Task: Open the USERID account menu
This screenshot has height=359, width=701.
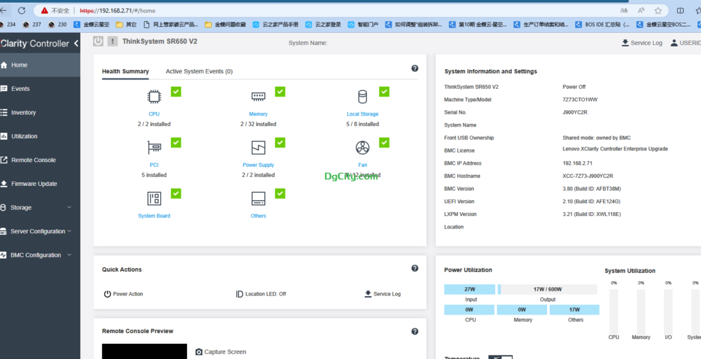Action: [x=685, y=43]
